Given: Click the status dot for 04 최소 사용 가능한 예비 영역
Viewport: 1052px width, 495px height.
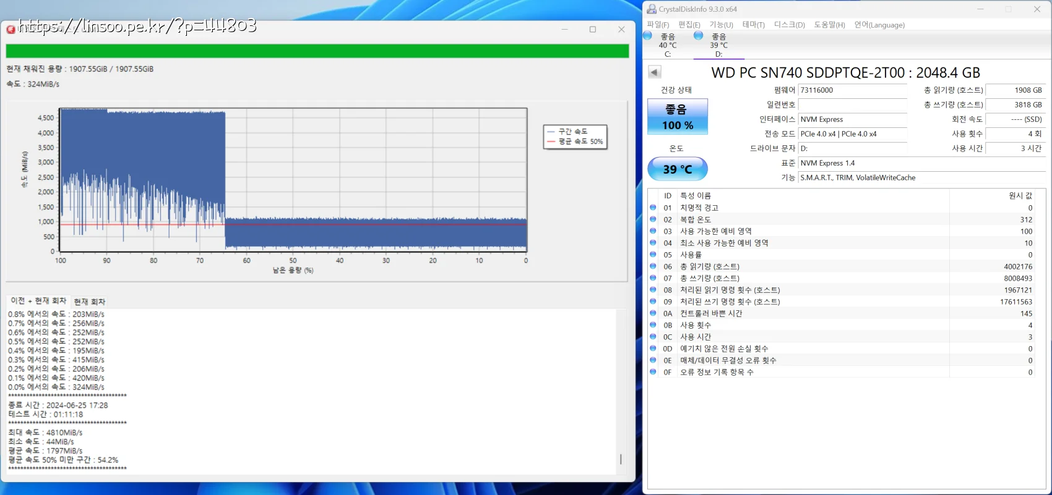Looking at the screenshot, I should (653, 243).
